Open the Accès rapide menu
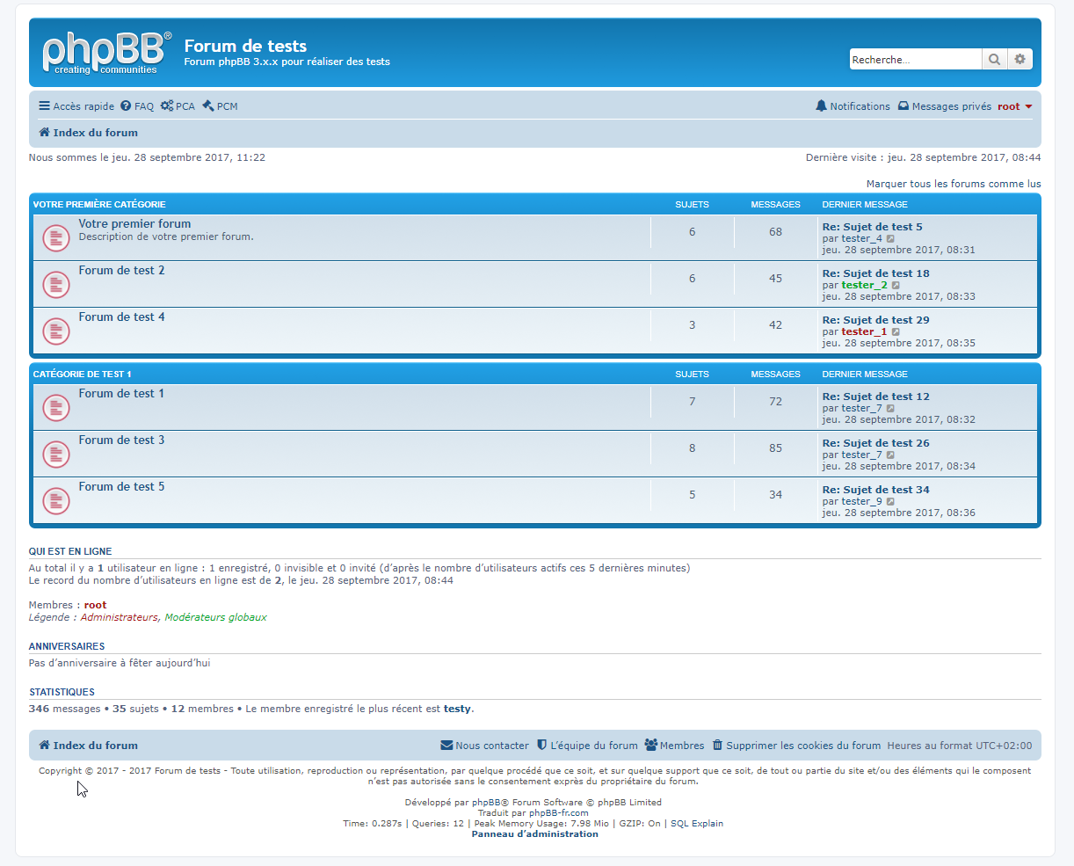Viewport: 1074px width, 866px height. point(76,106)
